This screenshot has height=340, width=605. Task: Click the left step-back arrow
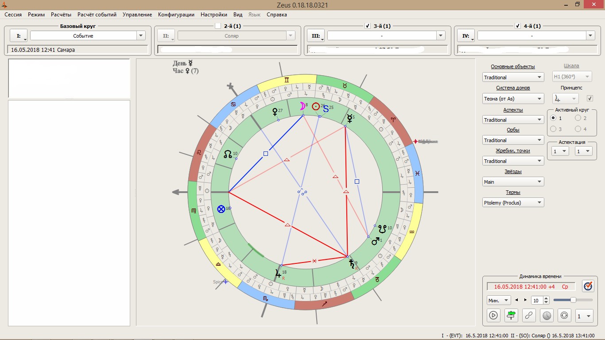[516, 300]
